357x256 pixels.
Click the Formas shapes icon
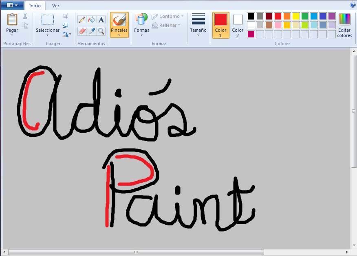point(141,19)
